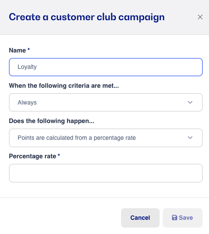Save the customer club campaign
This screenshot has width=209, height=234.
tap(182, 218)
